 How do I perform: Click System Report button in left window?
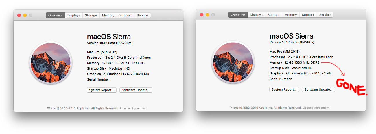tap(102, 90)
